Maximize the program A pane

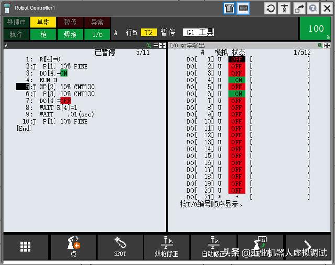[x=162, y=45]
